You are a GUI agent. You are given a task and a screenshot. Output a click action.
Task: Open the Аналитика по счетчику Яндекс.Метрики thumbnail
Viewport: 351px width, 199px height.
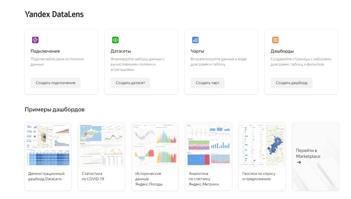click(209, 145)
